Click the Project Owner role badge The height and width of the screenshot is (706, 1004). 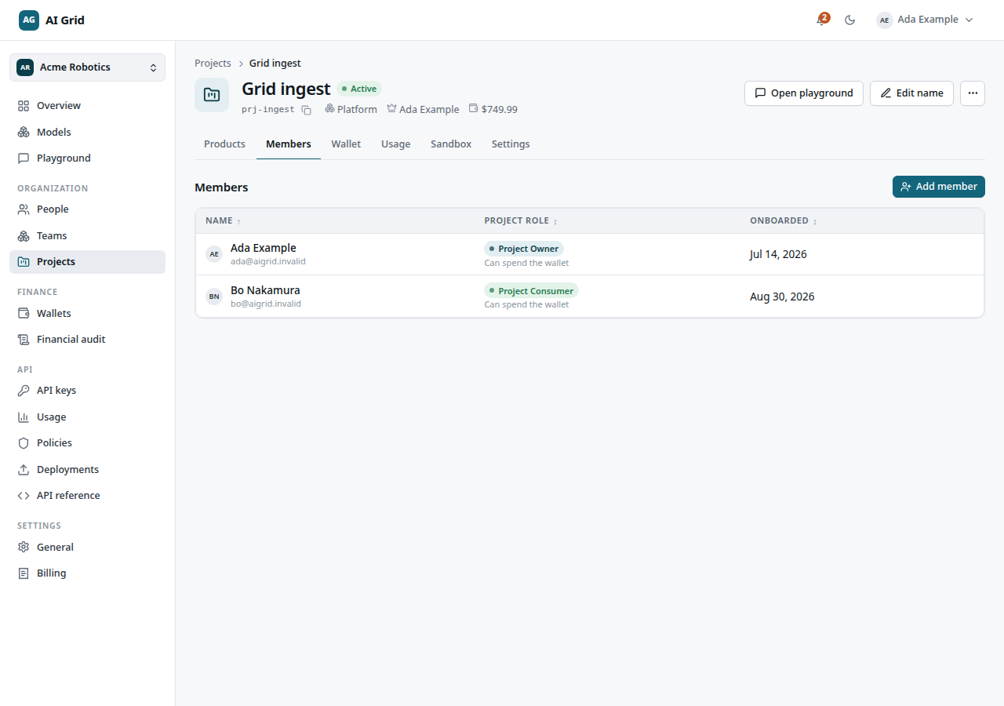(x=524, y=249)
